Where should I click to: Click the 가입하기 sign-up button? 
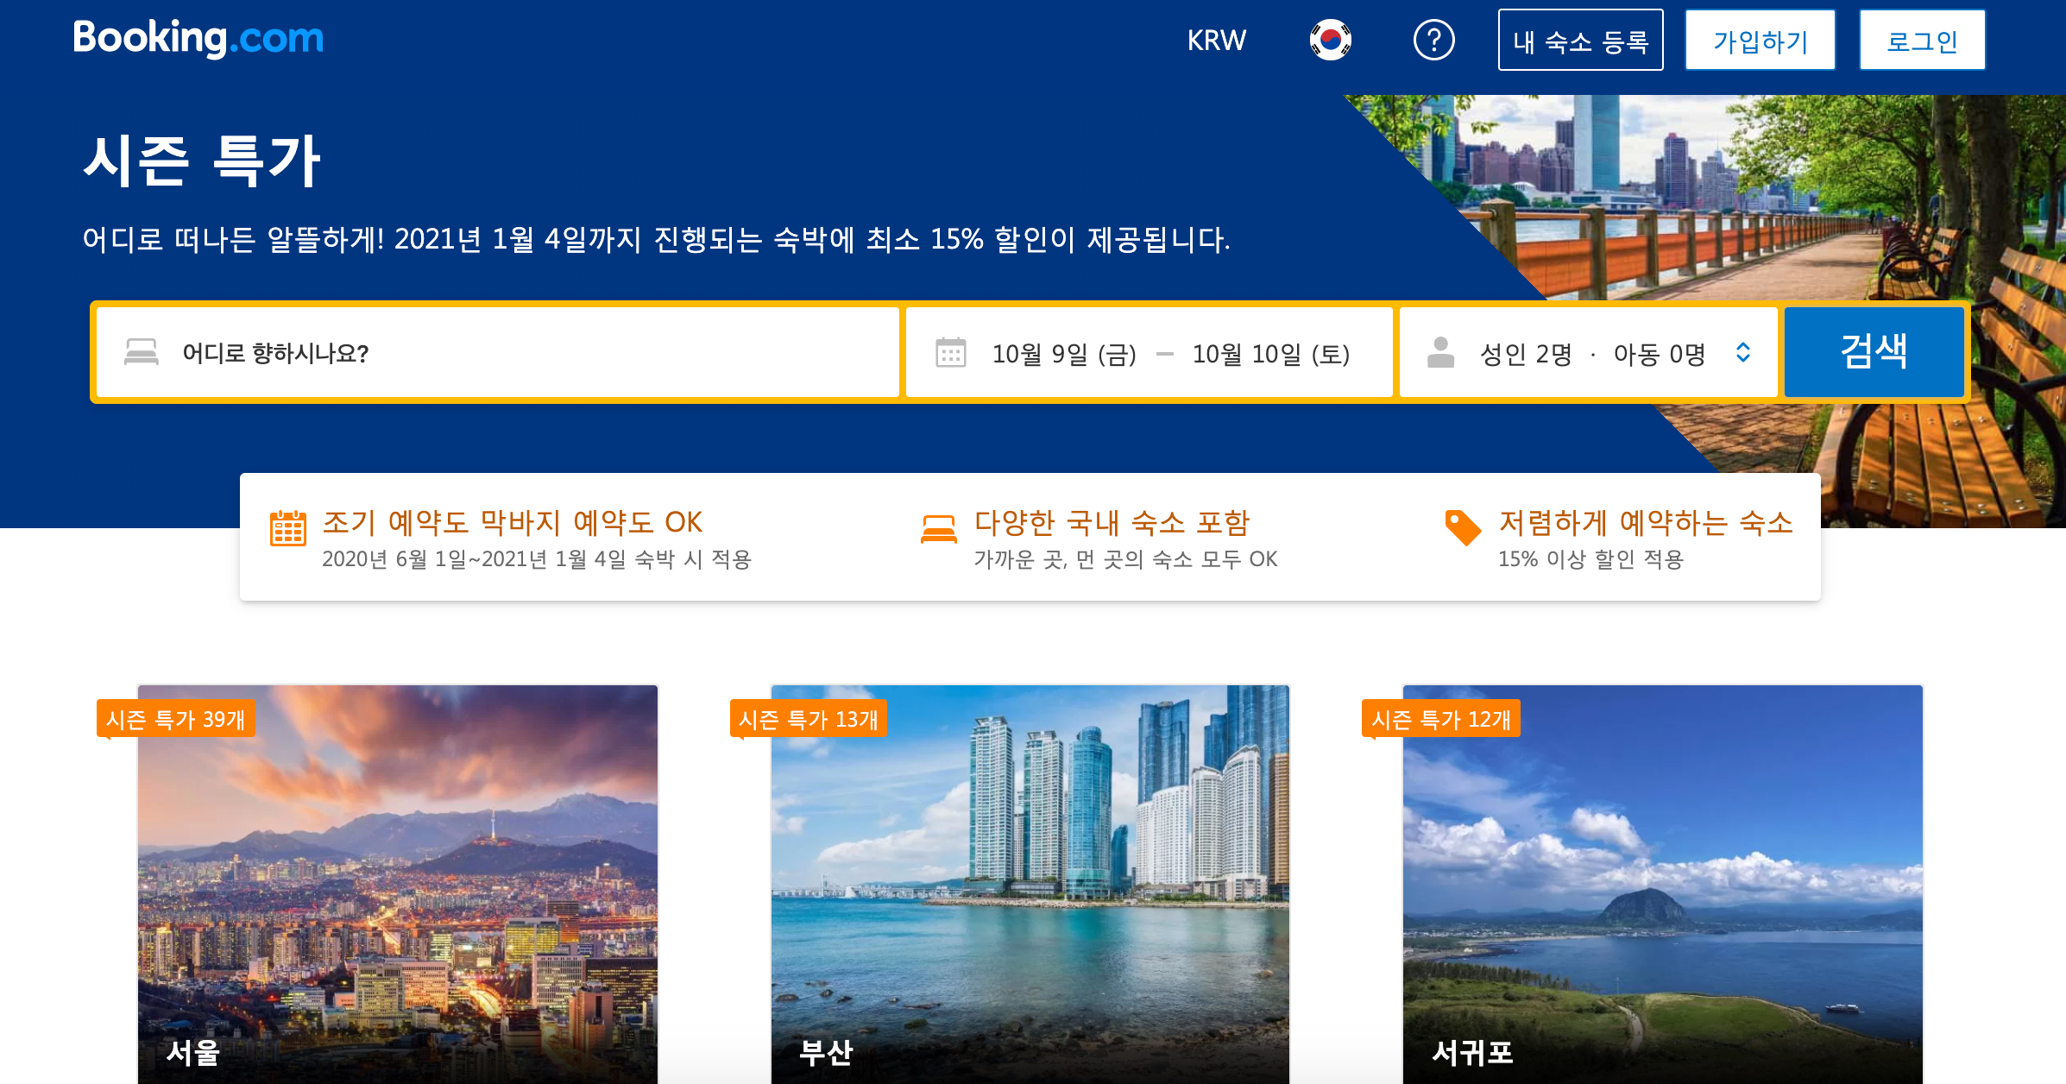tap(1760, 41)
